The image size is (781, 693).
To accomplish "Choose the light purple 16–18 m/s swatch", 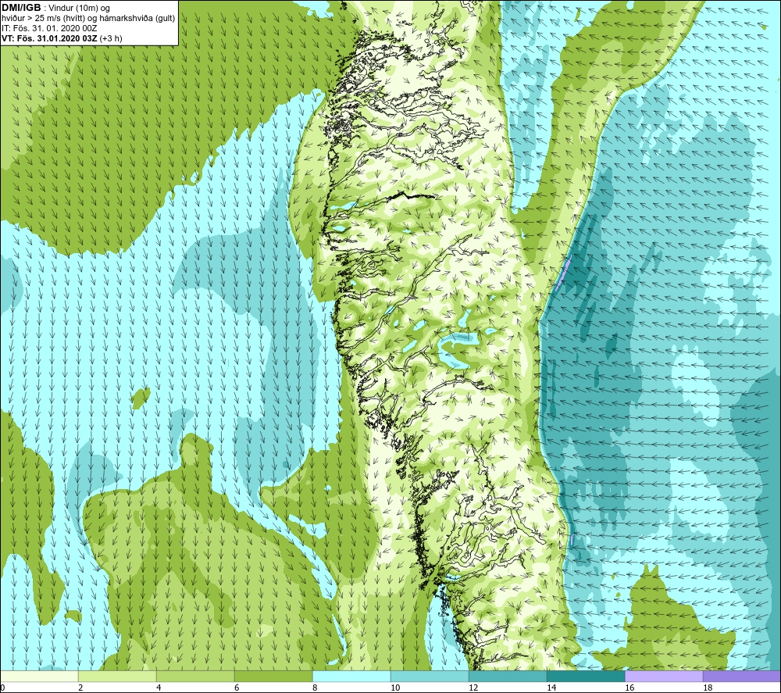I will [x=664, y=676].
